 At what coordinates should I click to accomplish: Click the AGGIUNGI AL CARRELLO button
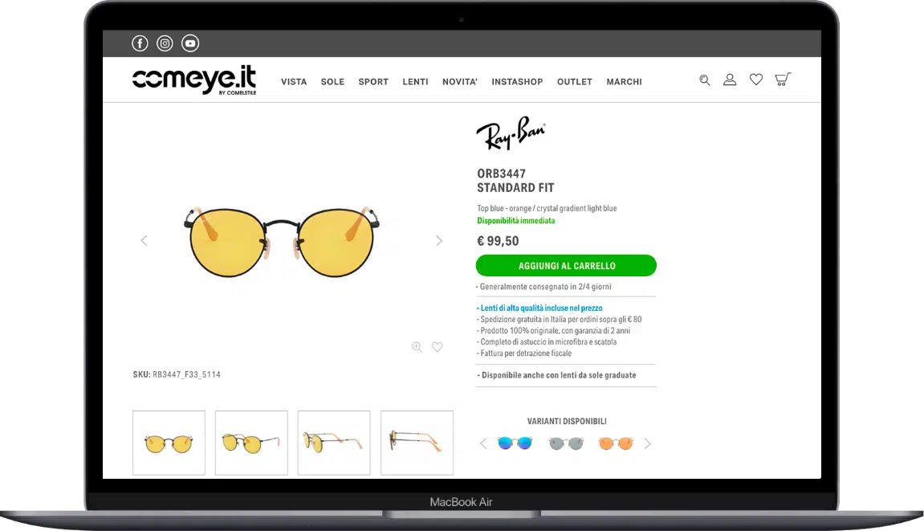click(566, 265)
